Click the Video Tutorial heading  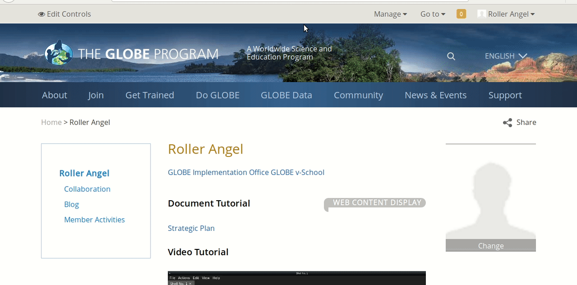point(198,252)
